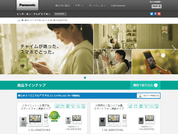Click the VL-SVD701KL small product image
The image size is (178, 134).
pyautogui.click(x=147, y=119)
